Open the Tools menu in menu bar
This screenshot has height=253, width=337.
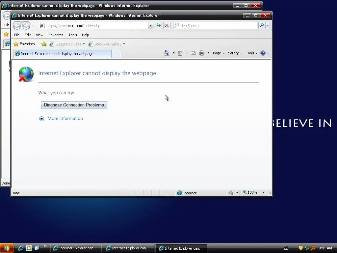73,35
